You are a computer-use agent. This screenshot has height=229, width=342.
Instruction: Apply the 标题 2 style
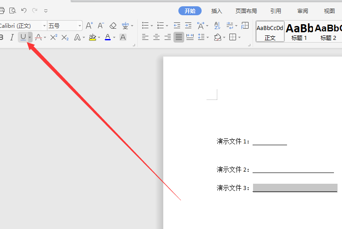(x=328, y=32)
